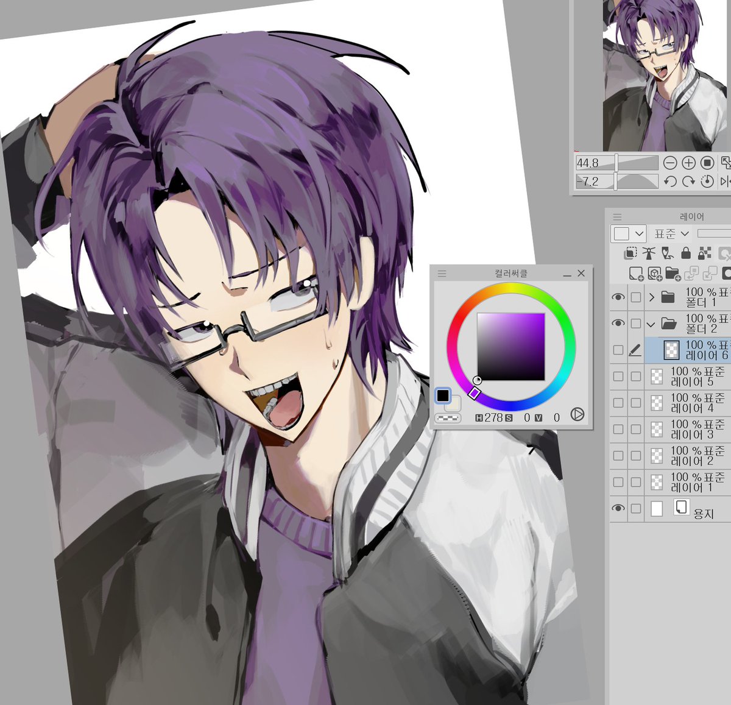This screenshot has height=705, width=731.
Task: Click the Navigator zoom slider at 44.8
Action: click(x=617, y=163)
